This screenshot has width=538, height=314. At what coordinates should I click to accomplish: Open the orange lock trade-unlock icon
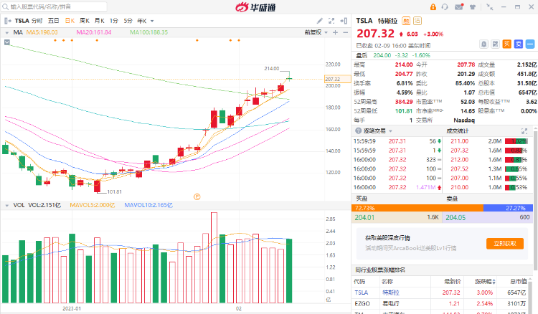433,7
